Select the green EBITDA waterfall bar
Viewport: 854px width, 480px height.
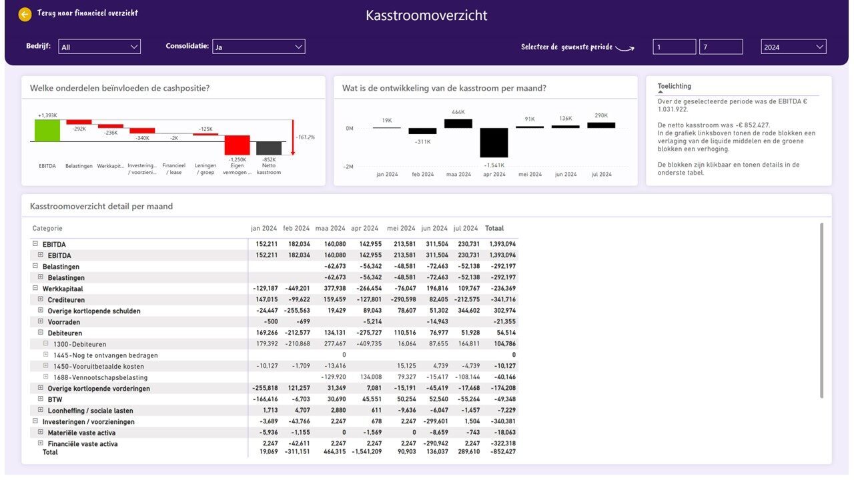(x=47, y=131)
